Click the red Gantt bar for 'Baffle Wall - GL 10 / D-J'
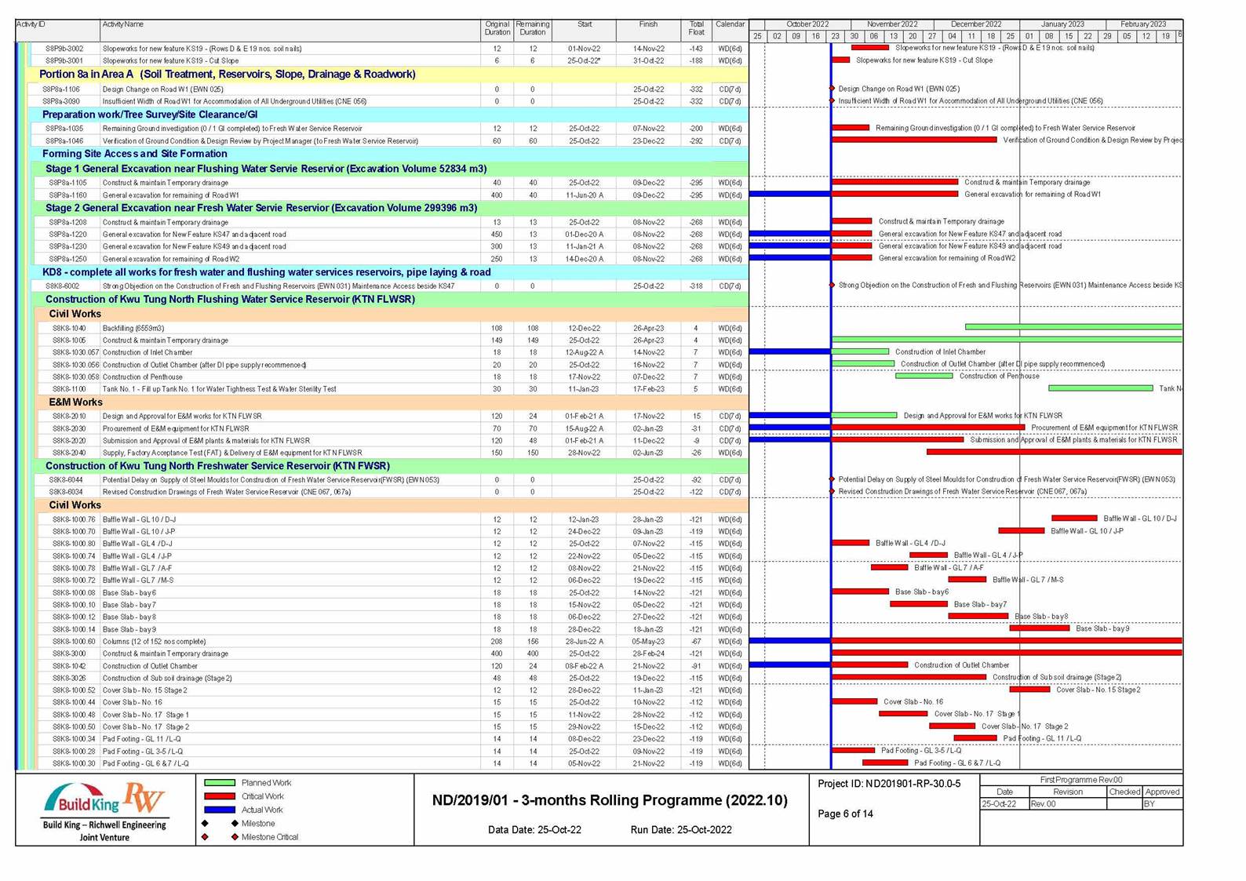1246x881 pixels. (1074, 519)
